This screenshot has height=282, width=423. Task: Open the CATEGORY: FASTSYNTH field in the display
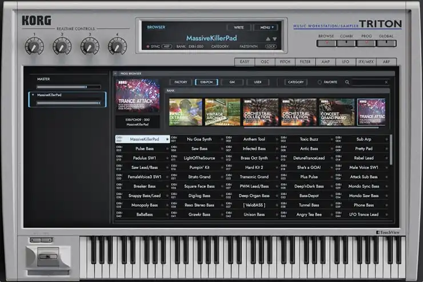[233, 47]
